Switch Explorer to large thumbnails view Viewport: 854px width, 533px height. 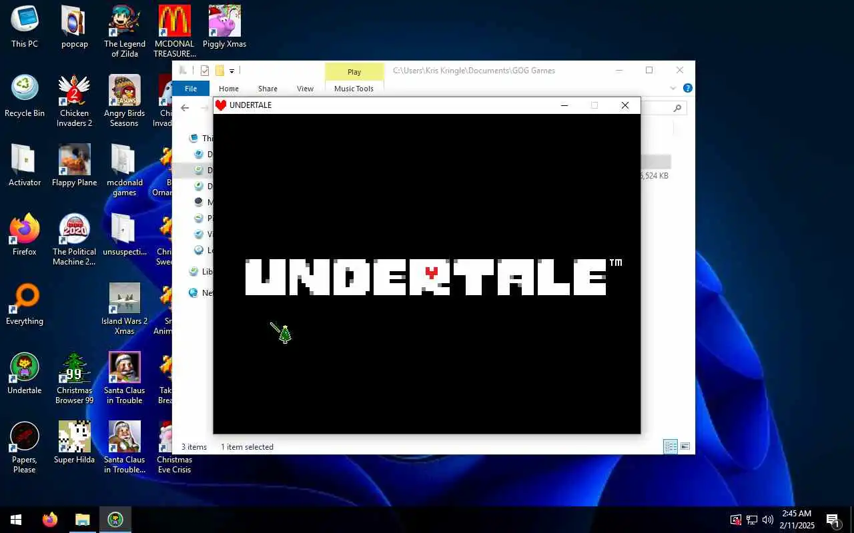coord(685,446)
